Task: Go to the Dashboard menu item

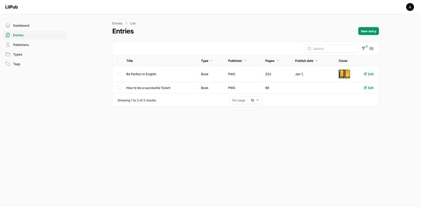Action: [x=21, y=26]
